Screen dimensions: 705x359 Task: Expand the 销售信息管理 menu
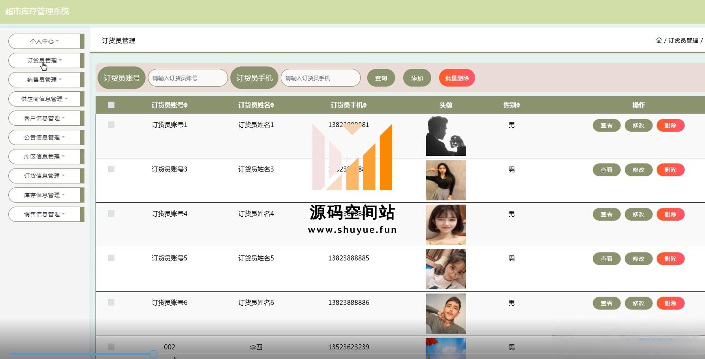coord(46,214)
